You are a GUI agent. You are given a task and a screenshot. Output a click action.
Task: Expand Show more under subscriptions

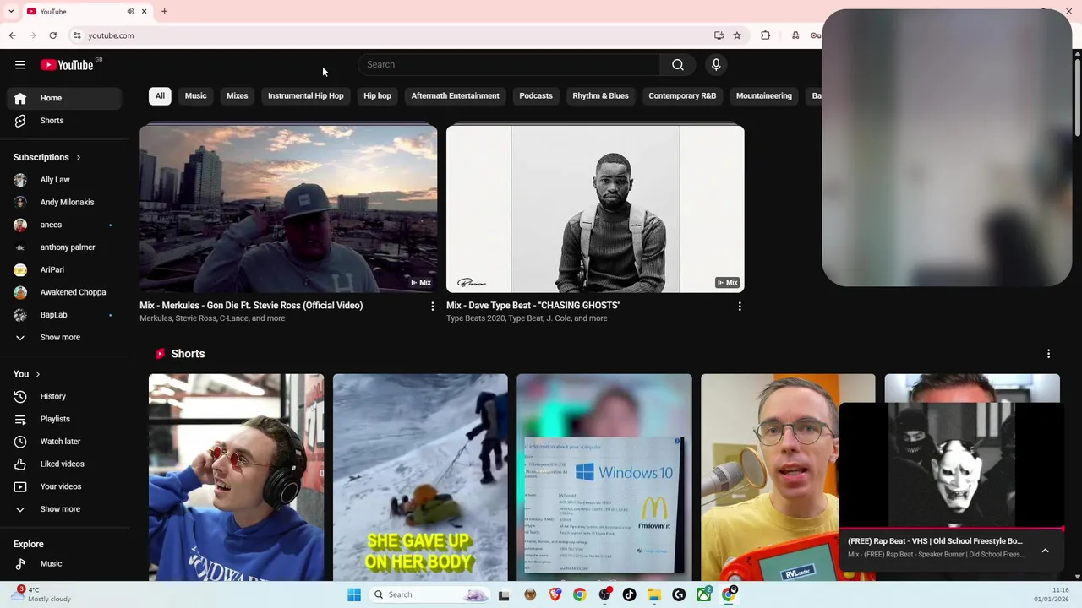pos(65,337)
